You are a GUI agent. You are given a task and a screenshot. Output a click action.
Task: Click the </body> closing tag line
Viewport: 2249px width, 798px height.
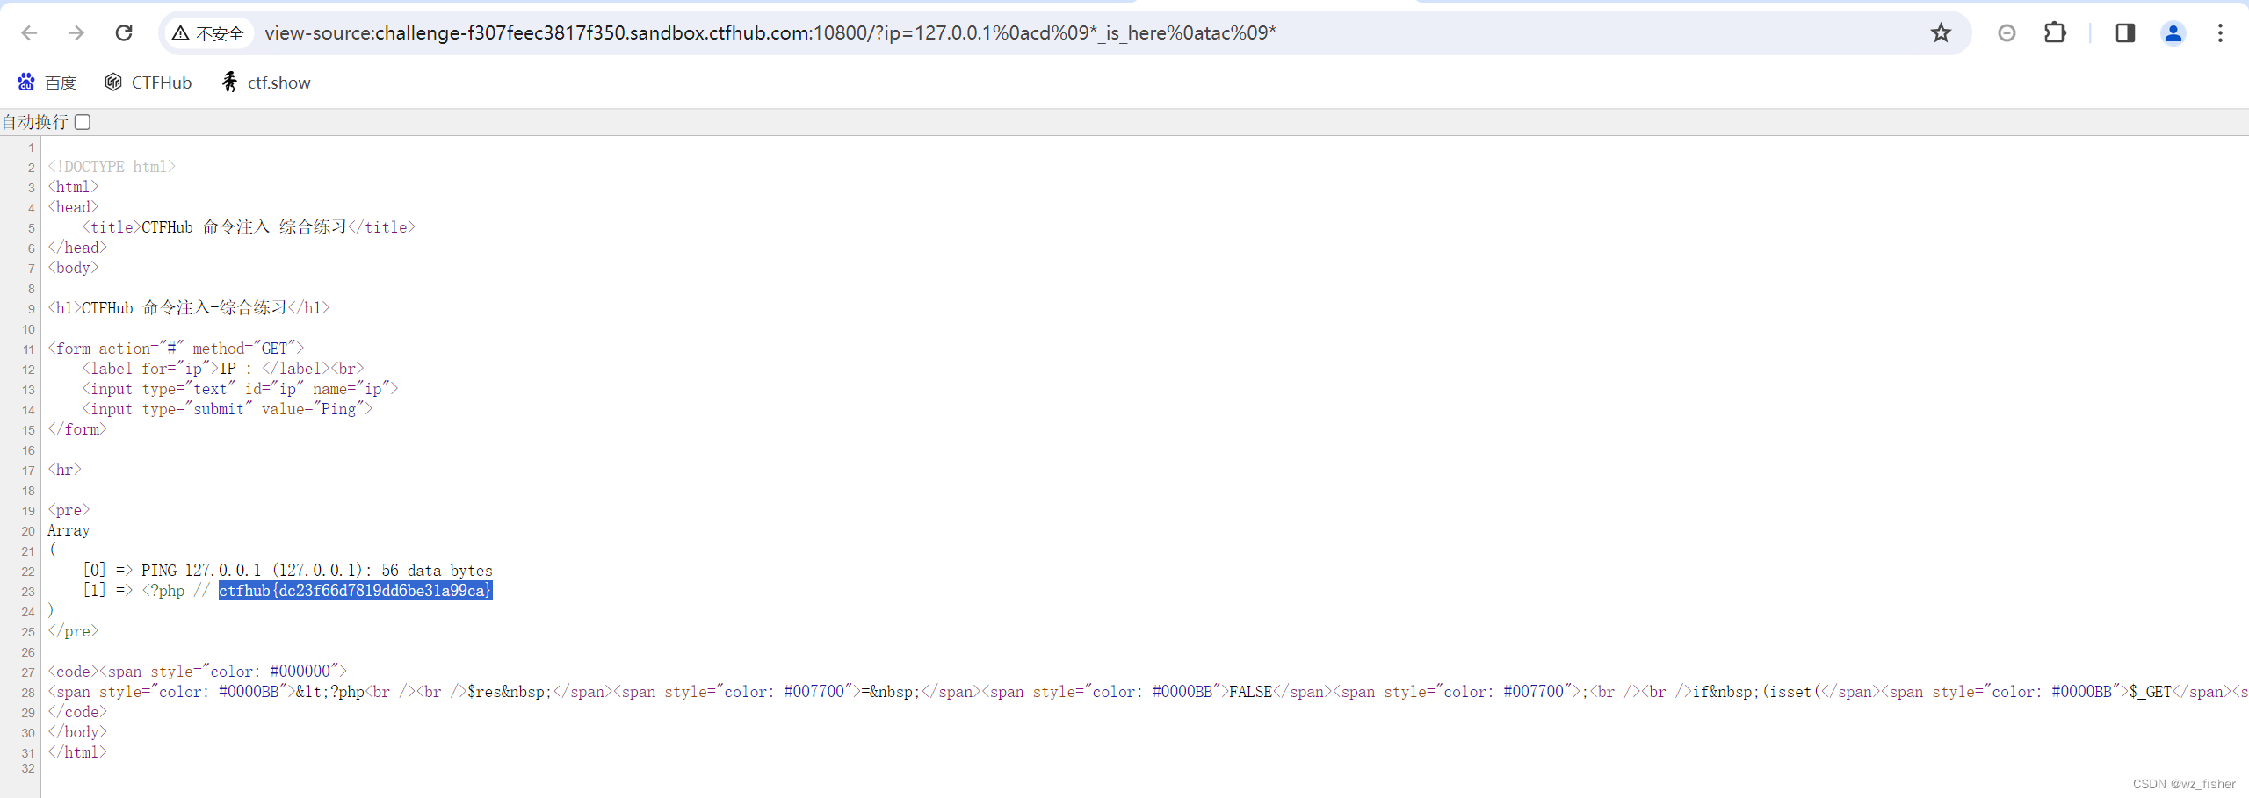77,732
